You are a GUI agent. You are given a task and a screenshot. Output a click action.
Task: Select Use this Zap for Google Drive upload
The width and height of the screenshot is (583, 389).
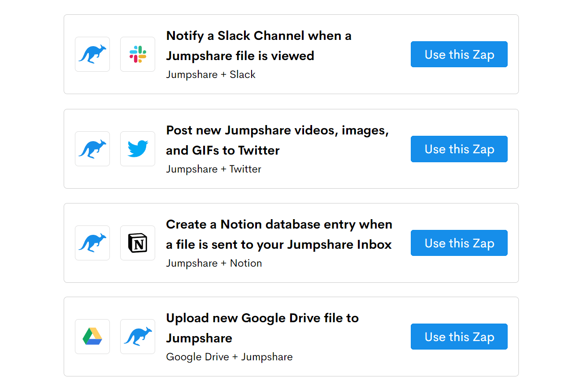(459, 337)
